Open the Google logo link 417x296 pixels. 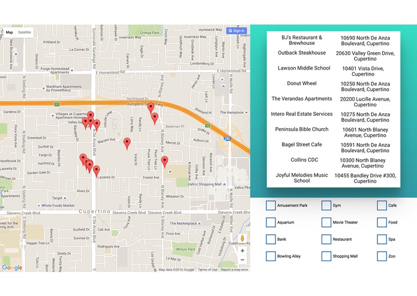(12, 268)
